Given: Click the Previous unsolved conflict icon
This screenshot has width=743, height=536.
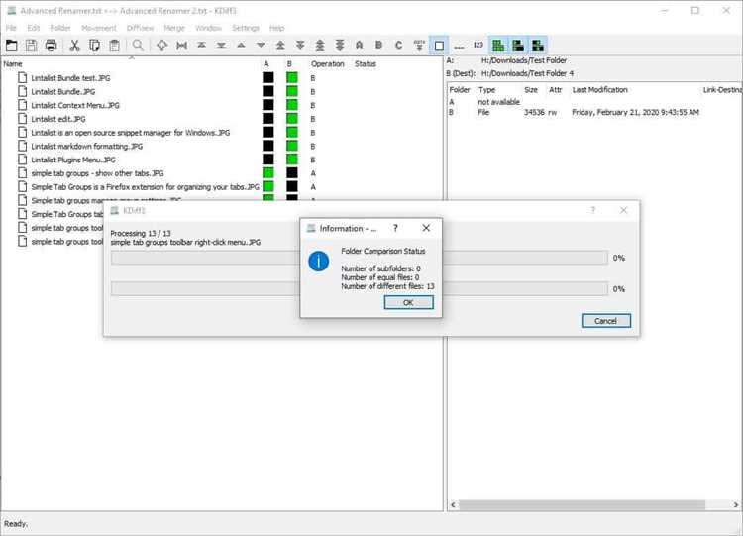Looking at the screenshot, I should [320, 45].
